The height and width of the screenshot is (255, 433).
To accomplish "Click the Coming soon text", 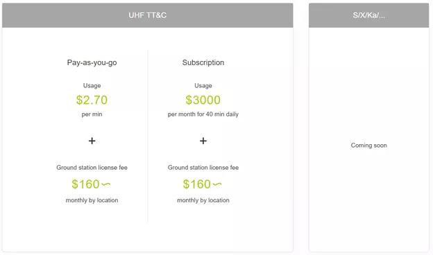I will pyautogui.click(x=368, y=146).
